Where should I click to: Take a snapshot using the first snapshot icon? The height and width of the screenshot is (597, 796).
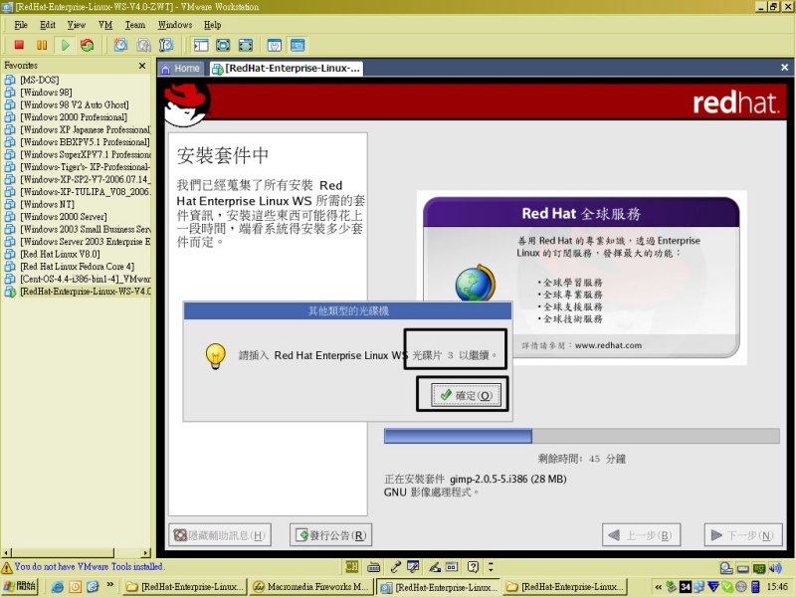[x=120, y=45]
